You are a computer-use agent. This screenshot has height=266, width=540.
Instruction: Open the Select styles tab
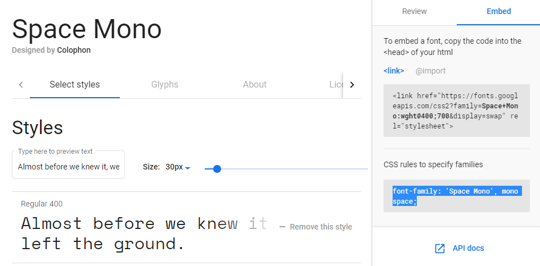(x=75, y=85)
